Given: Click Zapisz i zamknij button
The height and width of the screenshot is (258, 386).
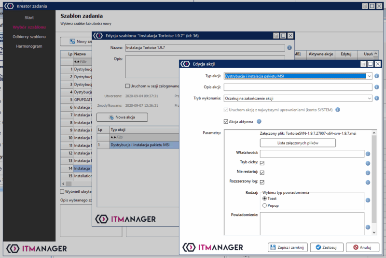Looking at the screenshot, I should [288, 247].
